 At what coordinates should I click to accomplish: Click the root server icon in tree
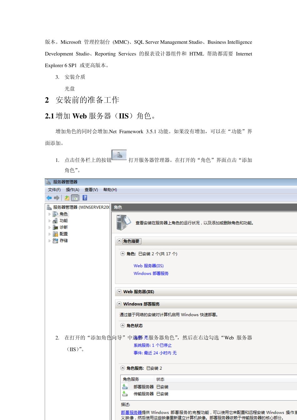click(x=49, y=207)
